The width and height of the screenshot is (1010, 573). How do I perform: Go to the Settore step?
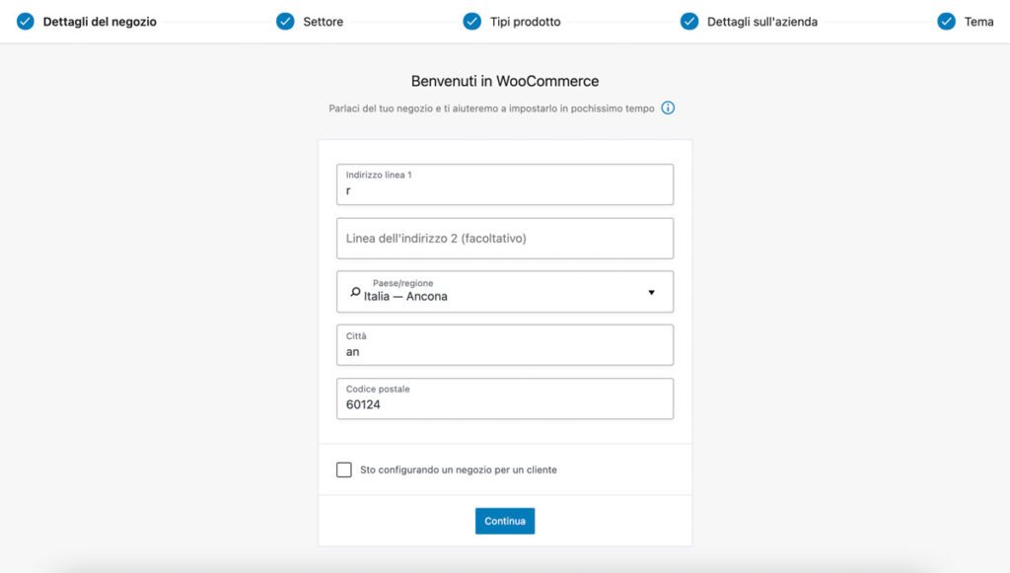pos(324,22)
